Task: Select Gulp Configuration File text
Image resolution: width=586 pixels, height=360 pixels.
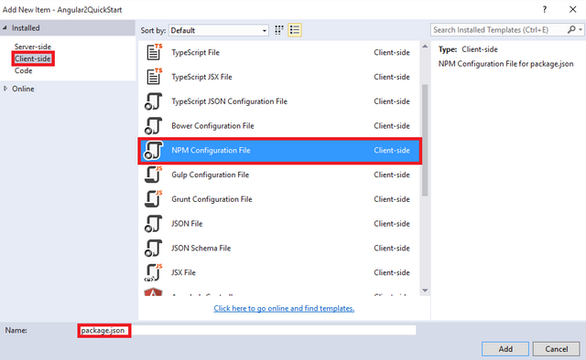Action: tap(210, 175)
